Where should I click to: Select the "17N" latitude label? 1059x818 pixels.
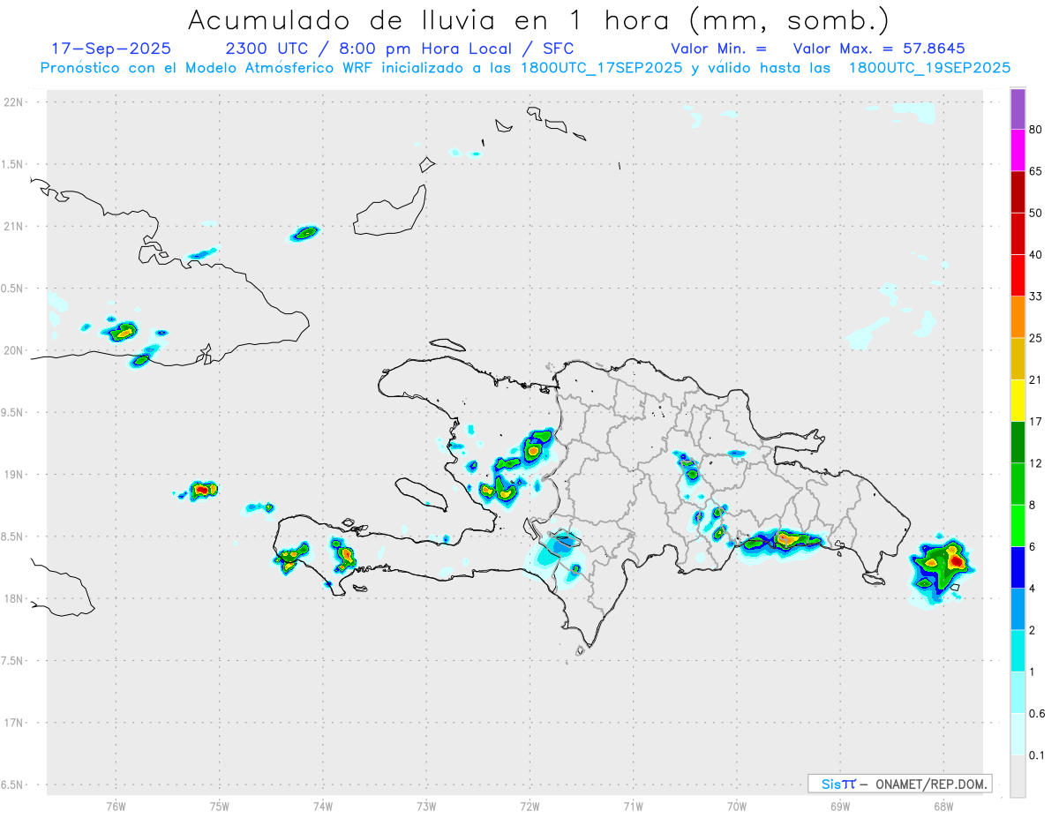click(14, 723)
